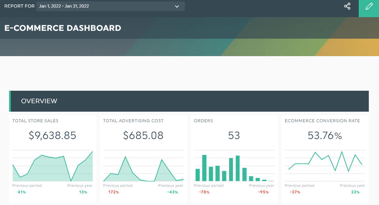Viewport: 379px width, 205px height.
Task: Click the $9,638.85 total sales figure
Action: 52,135
